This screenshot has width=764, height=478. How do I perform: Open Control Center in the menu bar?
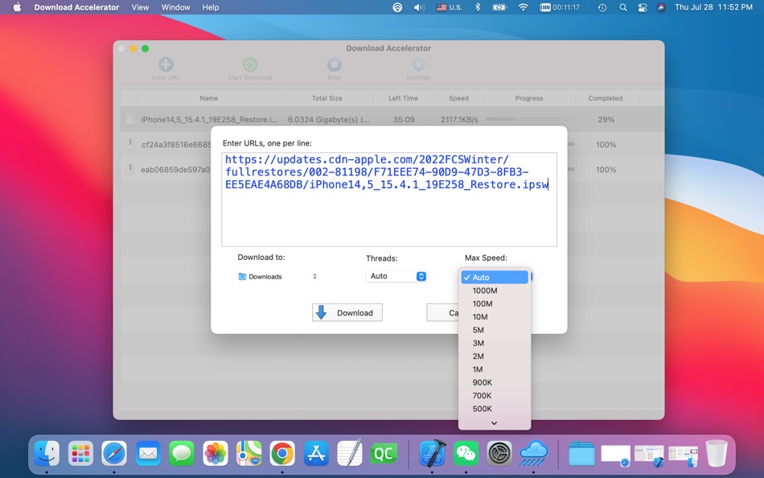[643, 7]
